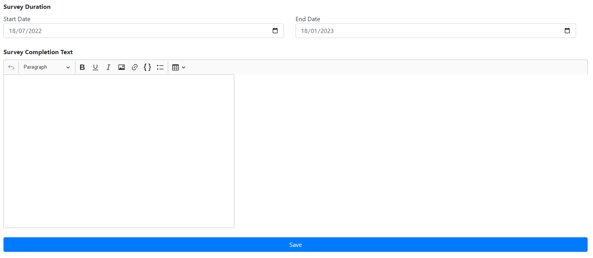
Task: Click the End Date label
Action: pyautogui.click(x=307, y=19)
